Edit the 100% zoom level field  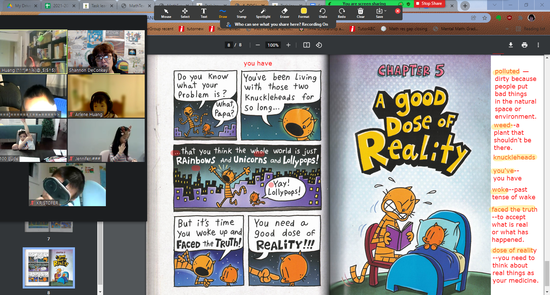tap(273, 45)
